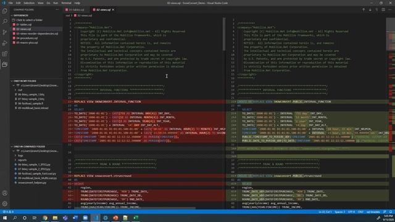Open 07-bteq-sample_2.btq file
The width and height of the screenshot is (395, 222).
coord(31,99)
